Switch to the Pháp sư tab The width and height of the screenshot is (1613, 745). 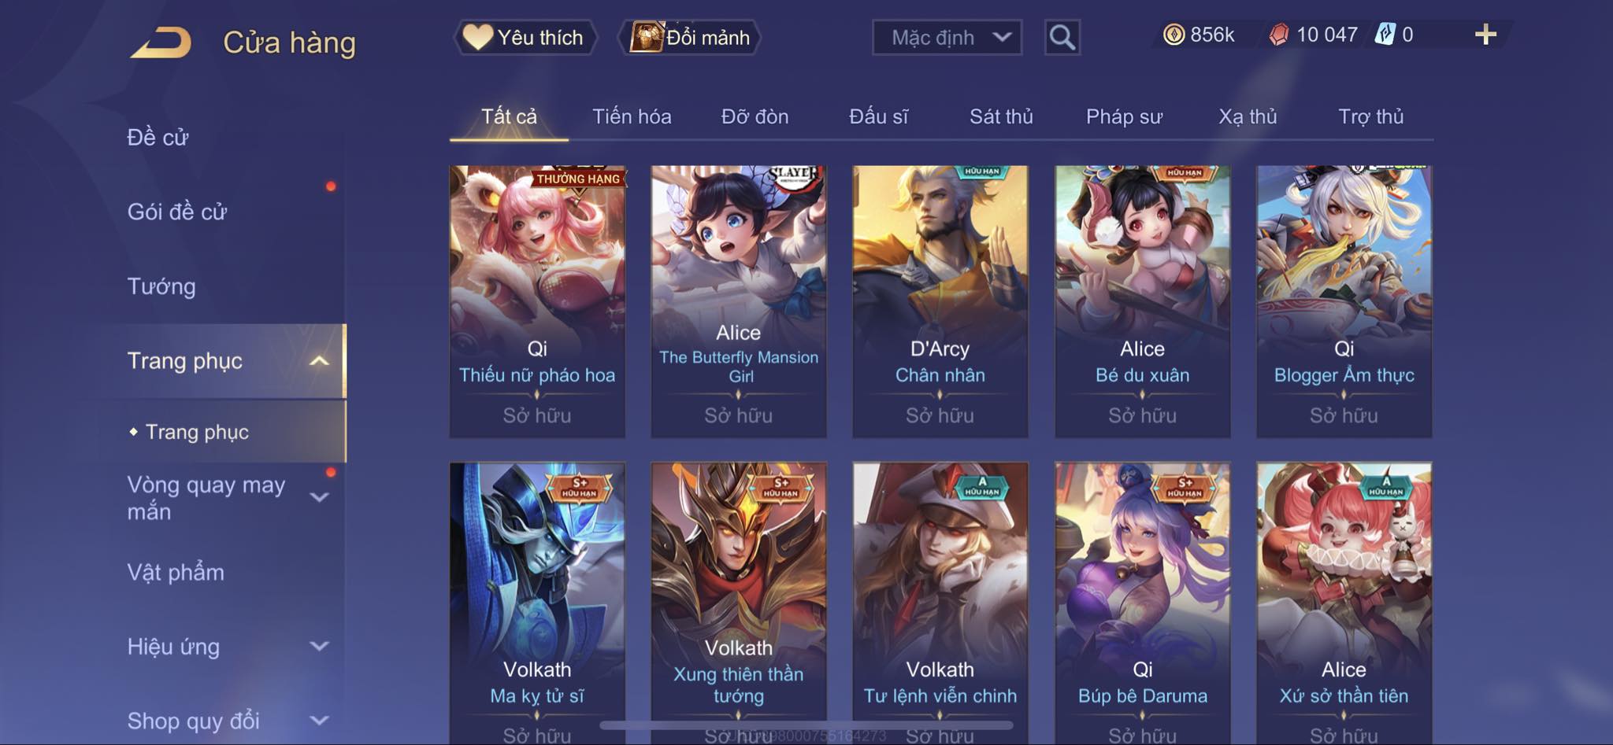pos(1124,116)
